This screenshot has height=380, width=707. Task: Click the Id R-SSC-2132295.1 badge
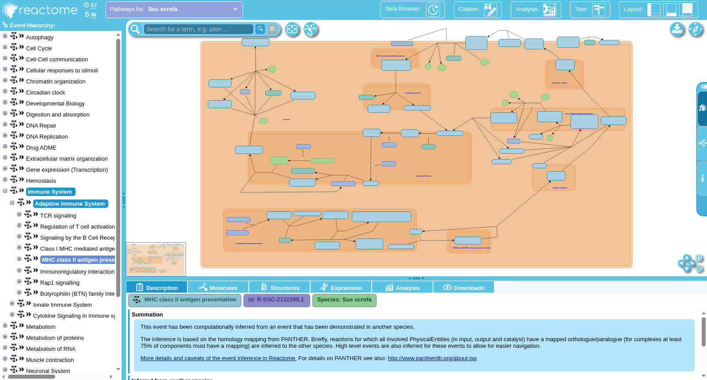(x=277, y=300)
